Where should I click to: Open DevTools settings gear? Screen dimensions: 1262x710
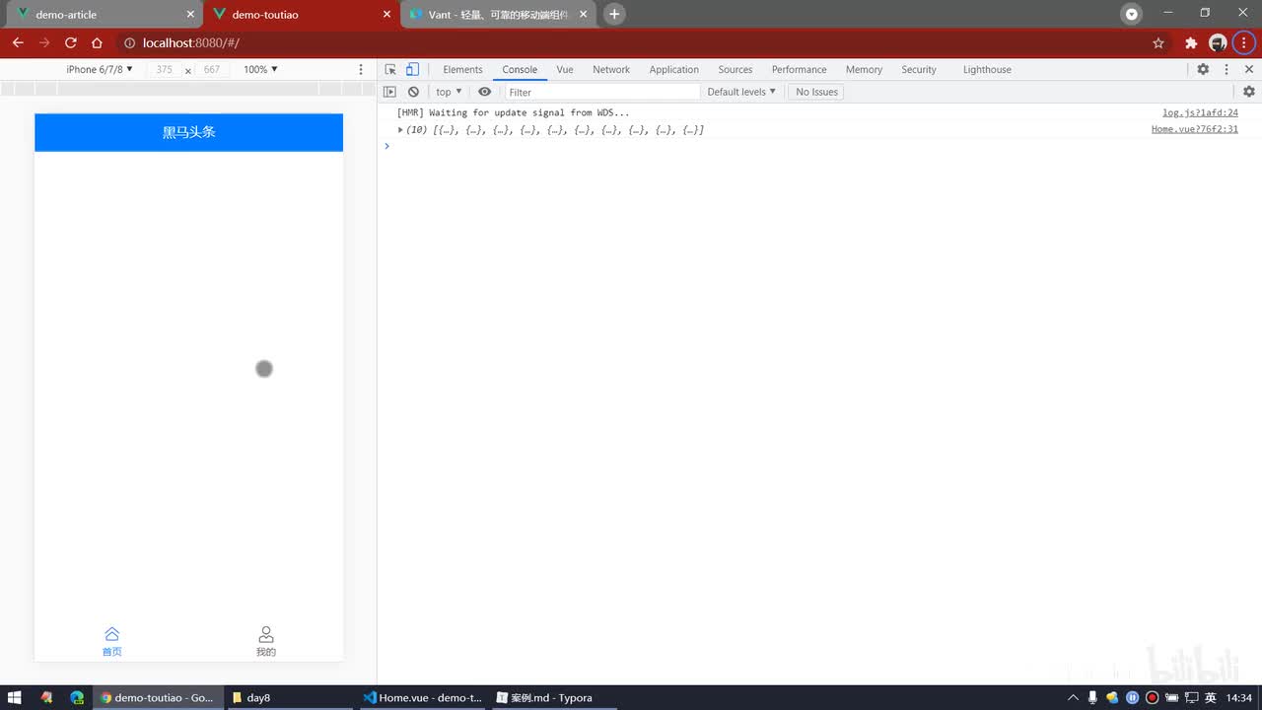[1203, 69]
